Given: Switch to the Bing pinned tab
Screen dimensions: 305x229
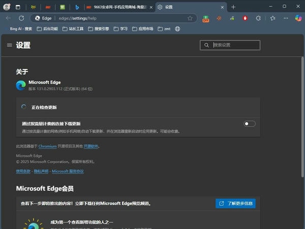Looking at the screenshot, I should pyautogui.click(x=77, y=7).
